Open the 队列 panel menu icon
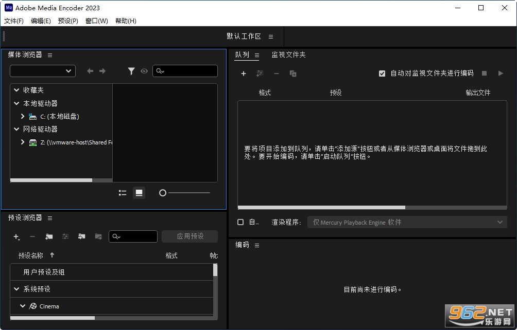The image size is (517, 330). tap(257, 56)
